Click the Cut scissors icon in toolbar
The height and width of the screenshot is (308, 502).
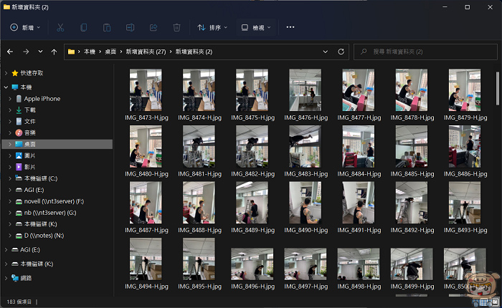pos(60,27)
